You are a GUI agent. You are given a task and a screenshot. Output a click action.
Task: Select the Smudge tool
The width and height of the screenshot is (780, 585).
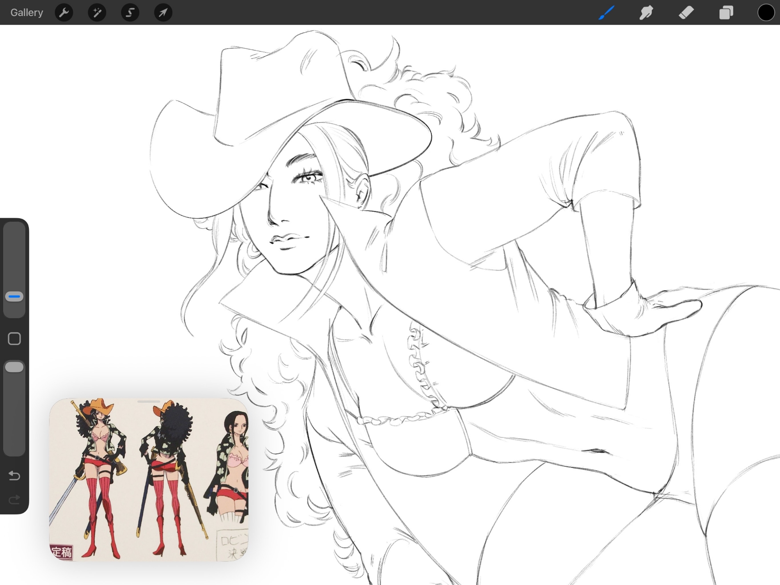(646, 12)
